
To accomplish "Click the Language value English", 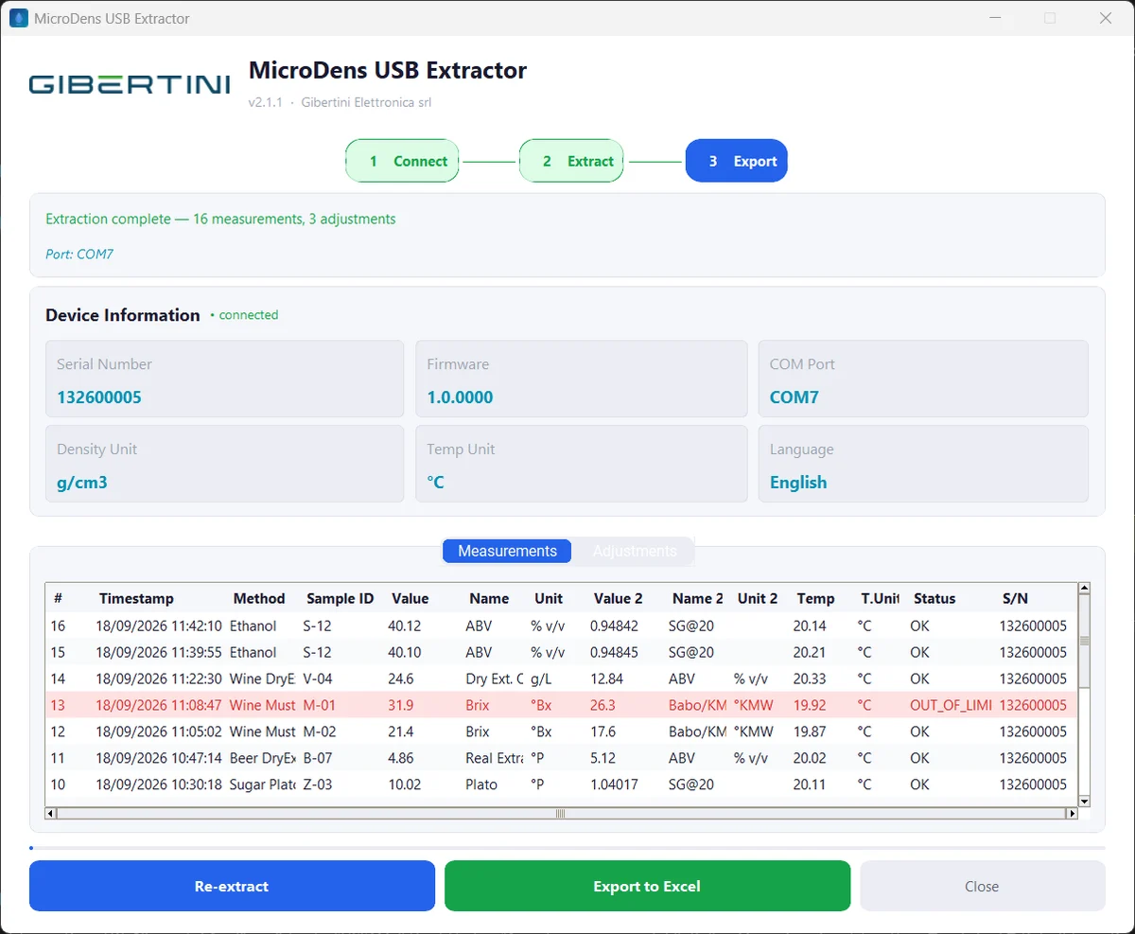I will click(798, 483).
